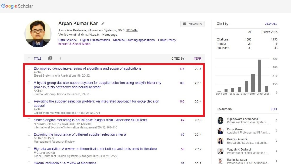Select the Search engine marketing article checkbox
The width and height of the screenshot is (291, 164).
[x=29, y=120]
